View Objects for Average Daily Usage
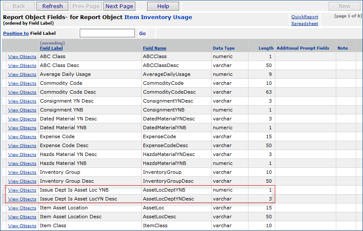Screen dimensions: 363x231 22,75
